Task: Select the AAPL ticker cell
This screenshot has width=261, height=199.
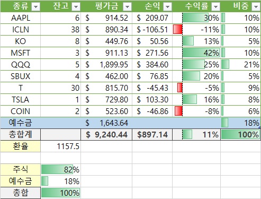Action: (x=21, y=18)
